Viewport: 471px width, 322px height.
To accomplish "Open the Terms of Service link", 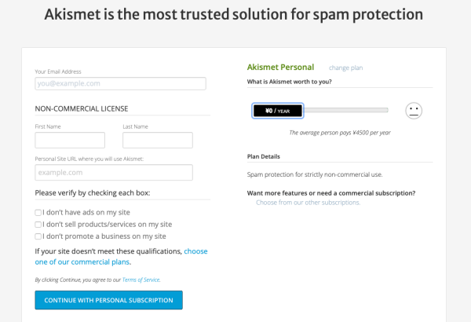I will point(143,280).
